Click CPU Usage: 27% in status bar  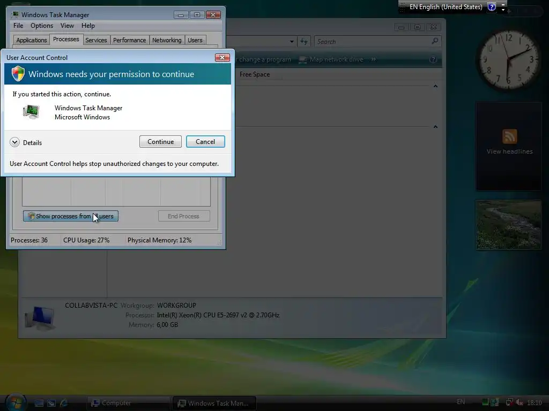click(x=86, y=240)
